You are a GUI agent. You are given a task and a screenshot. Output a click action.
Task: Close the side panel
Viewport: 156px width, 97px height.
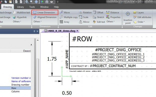(37, 31)
